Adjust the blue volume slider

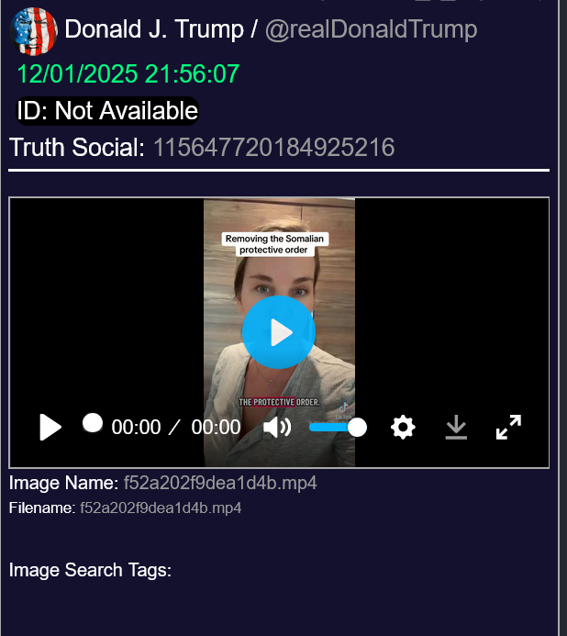tap(338, 428)
